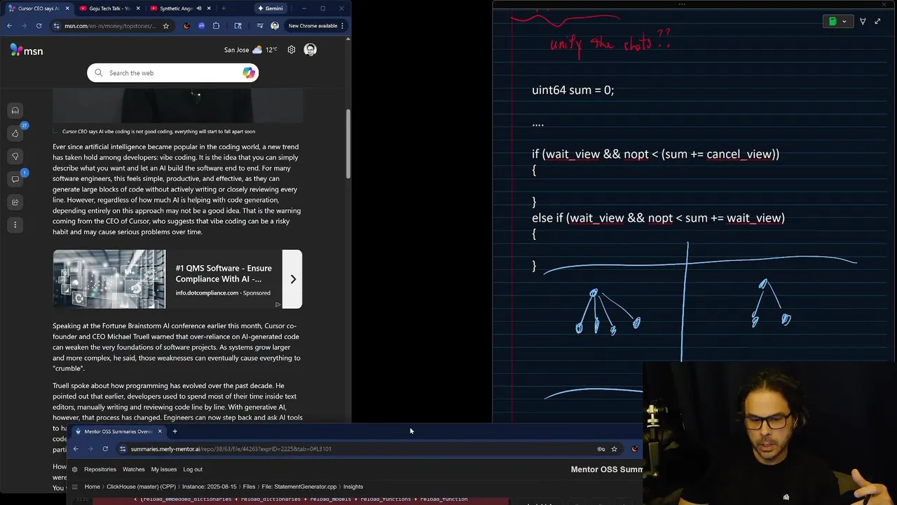Click the highlighter tool icon in notes app
Viewport: 897px width, 505px height.
pyautogui.click(x=863, y=22)
